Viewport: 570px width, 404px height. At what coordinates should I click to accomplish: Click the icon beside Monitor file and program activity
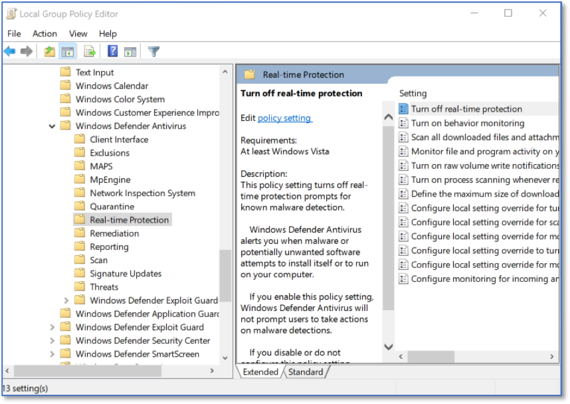coord(403,151)
